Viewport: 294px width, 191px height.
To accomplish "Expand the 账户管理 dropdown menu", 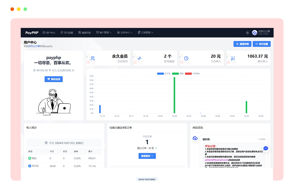I will (x=104, y=33).
